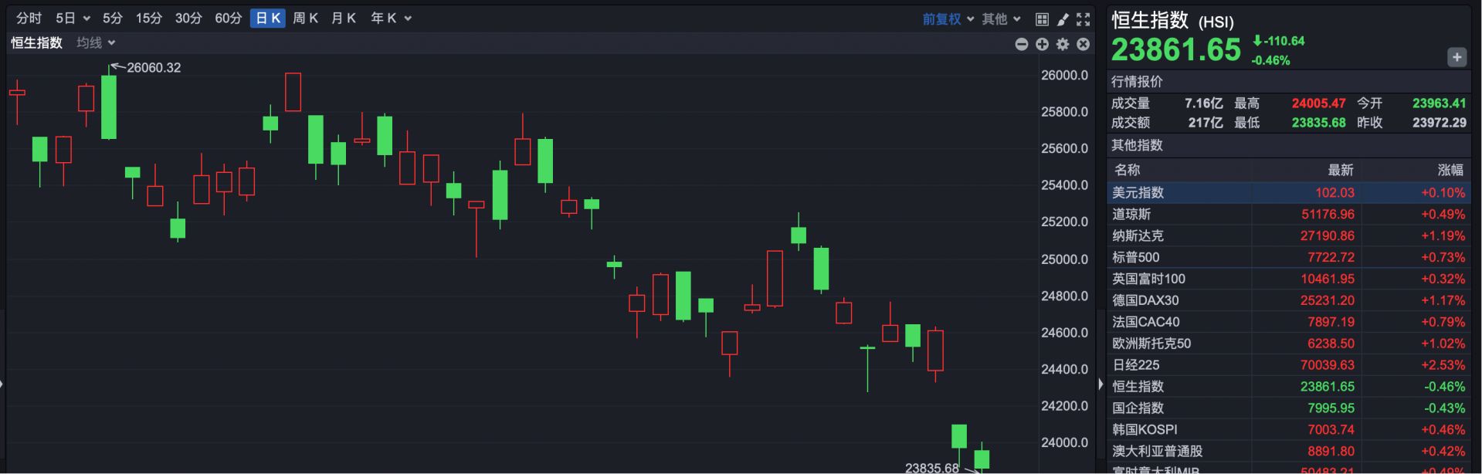Switch to the 30分 chart tab
Image resolution: width=1482 pixels, height=474 pixels.
(188, 18)
